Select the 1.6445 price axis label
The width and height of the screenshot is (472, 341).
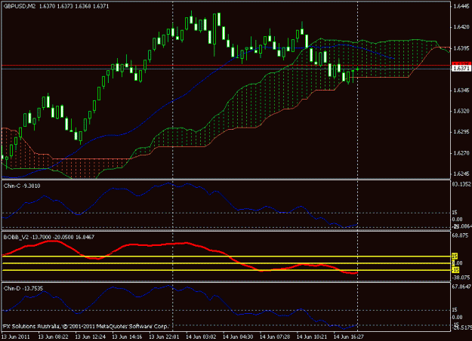point(461,6)
